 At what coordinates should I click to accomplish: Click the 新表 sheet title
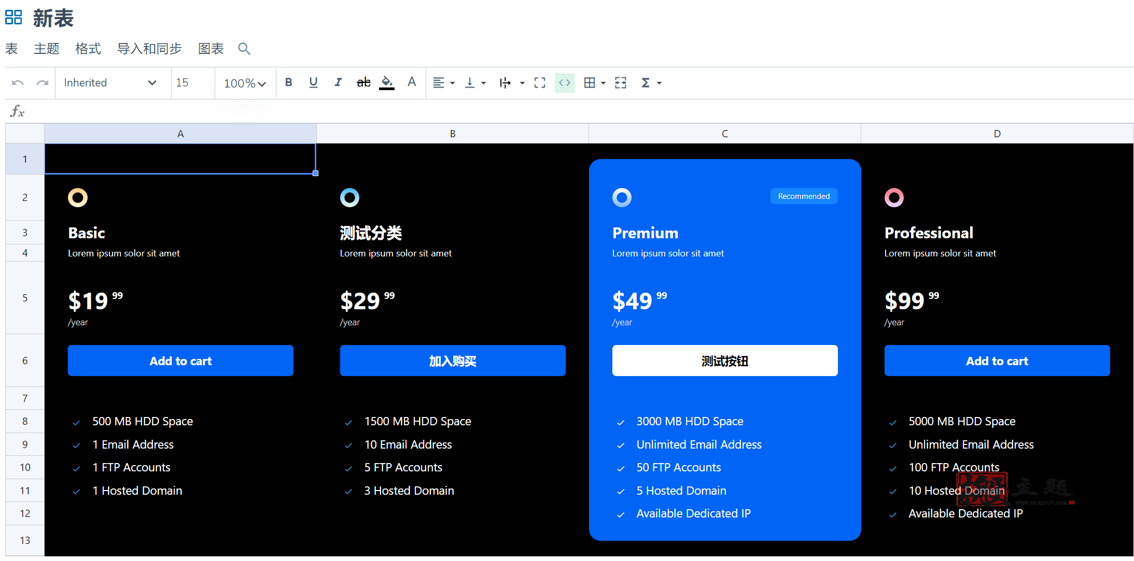pyautogui.click(x=53, y=18)
